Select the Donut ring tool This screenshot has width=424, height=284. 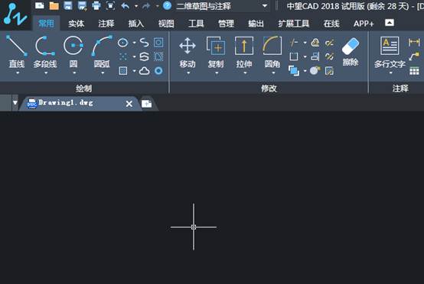click(158, 71)
